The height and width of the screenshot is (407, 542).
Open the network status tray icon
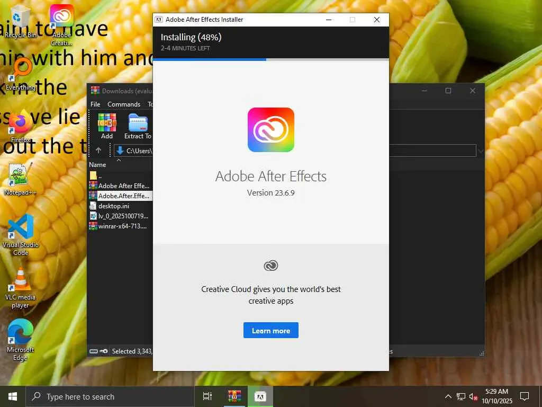pyautogui.click(x=461, y=396)
